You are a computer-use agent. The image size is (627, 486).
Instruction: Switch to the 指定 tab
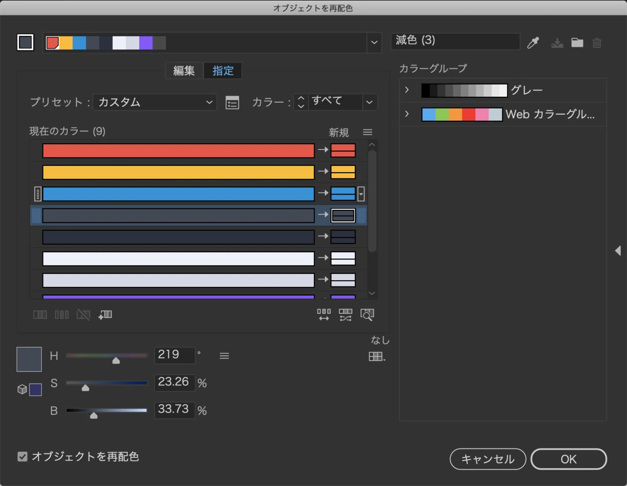click(223, 71)
